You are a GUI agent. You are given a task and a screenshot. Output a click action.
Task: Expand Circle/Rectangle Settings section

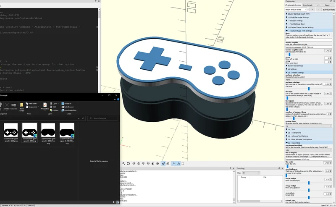(309, 17)
